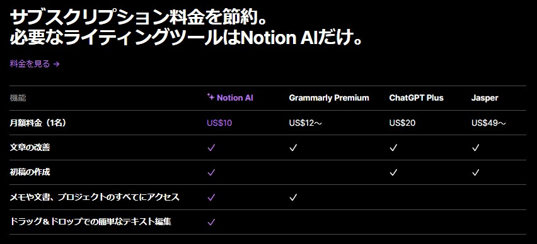Click the sparkle icon beside Notion AI

click(211, 97)
